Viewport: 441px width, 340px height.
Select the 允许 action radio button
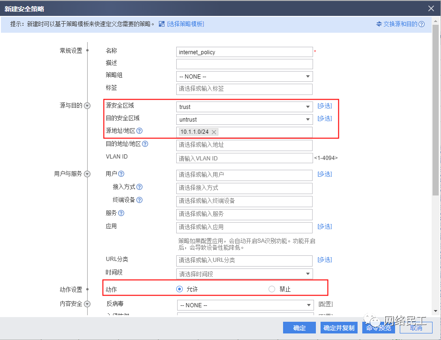[179, 289]
